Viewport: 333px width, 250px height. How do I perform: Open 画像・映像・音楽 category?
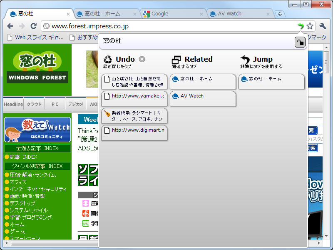[27, 196]
